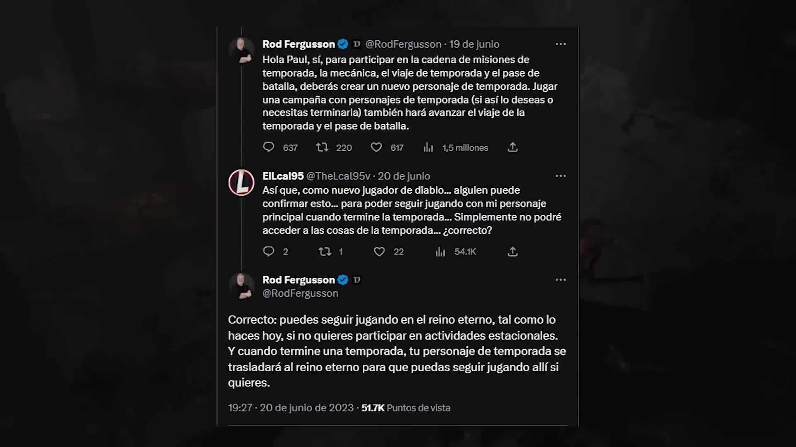Open the more options menu on the bottom tweet
Viewport: 796px width, 447px height.
(561, 279)
